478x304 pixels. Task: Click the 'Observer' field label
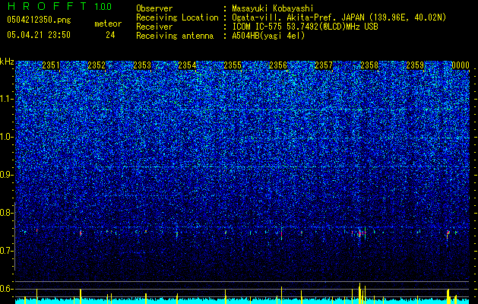click(x=154, y=8)
